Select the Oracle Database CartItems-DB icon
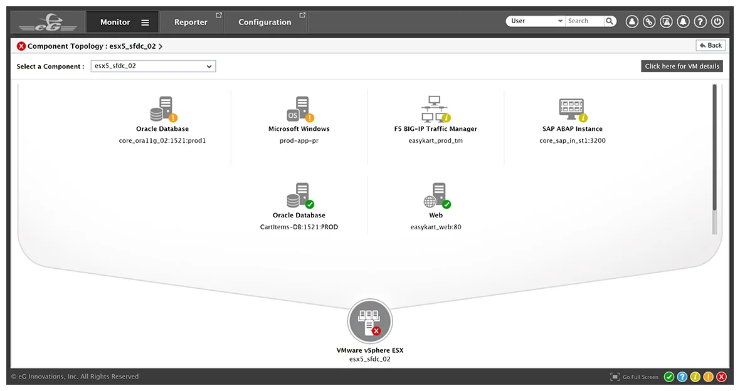The height and width of the screenshot is (391, 740). [300, 195]
